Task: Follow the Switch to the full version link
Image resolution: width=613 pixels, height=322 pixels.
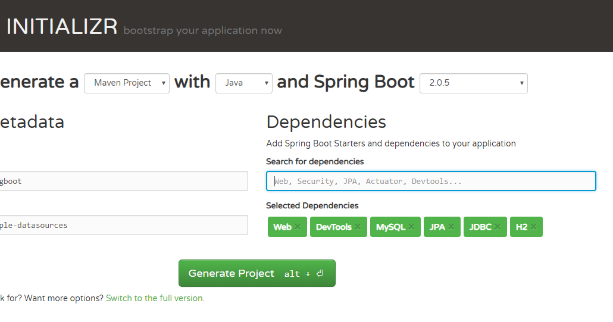Action: coord(155,298)
